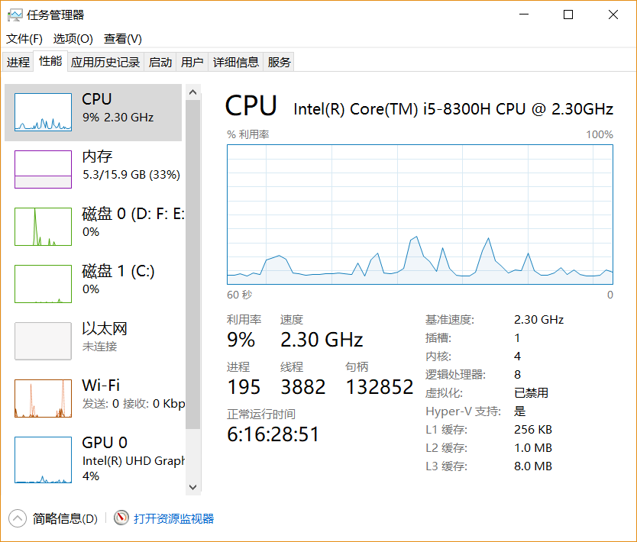Open the 打开资源监视器 link
This screenshot has height=542, width=637.
[174, 518]
